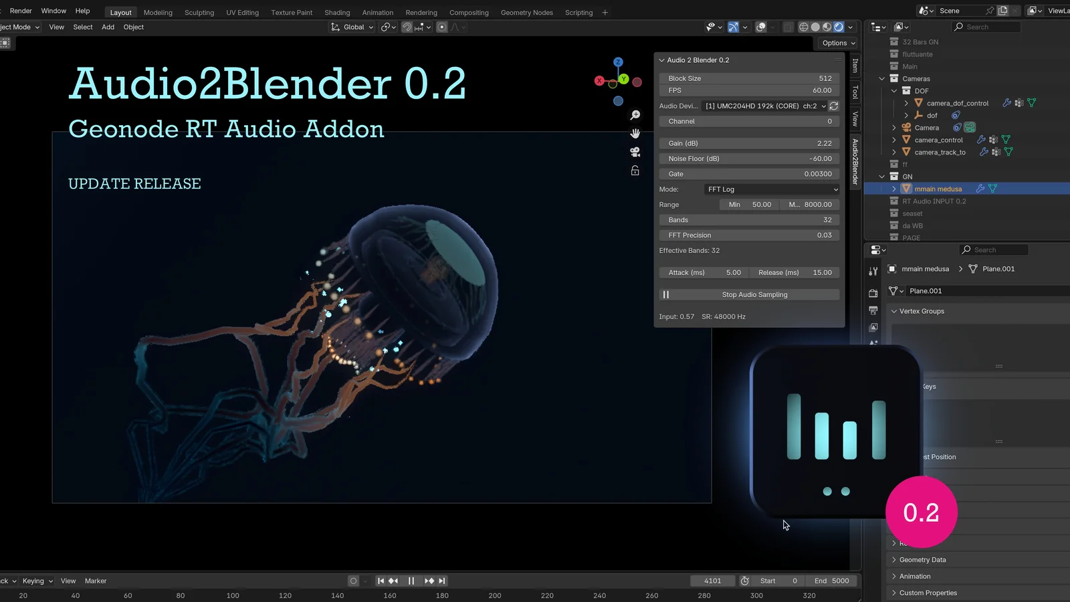Enable Rendered viewport shading mode
The height and width of the screenshot is (602, 1070).
839,27
